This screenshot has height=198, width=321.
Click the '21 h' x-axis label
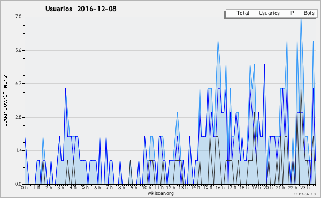(x=280, y=187)
